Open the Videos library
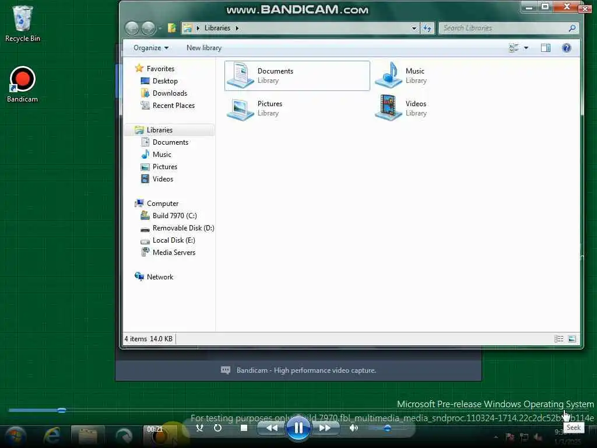Viewport: 597px width, 448px height. tap(401, 108)
